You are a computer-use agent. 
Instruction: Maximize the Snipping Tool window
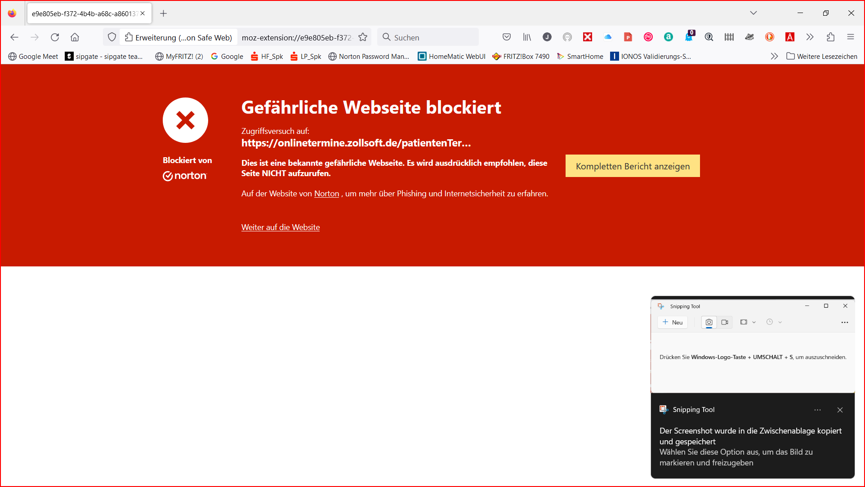(x=826, y=306)
